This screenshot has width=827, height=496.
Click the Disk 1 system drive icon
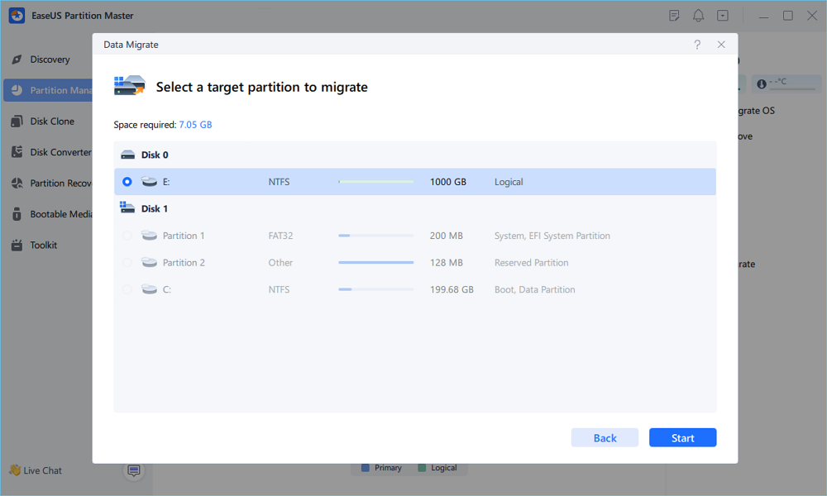click(x=127, y=207)
